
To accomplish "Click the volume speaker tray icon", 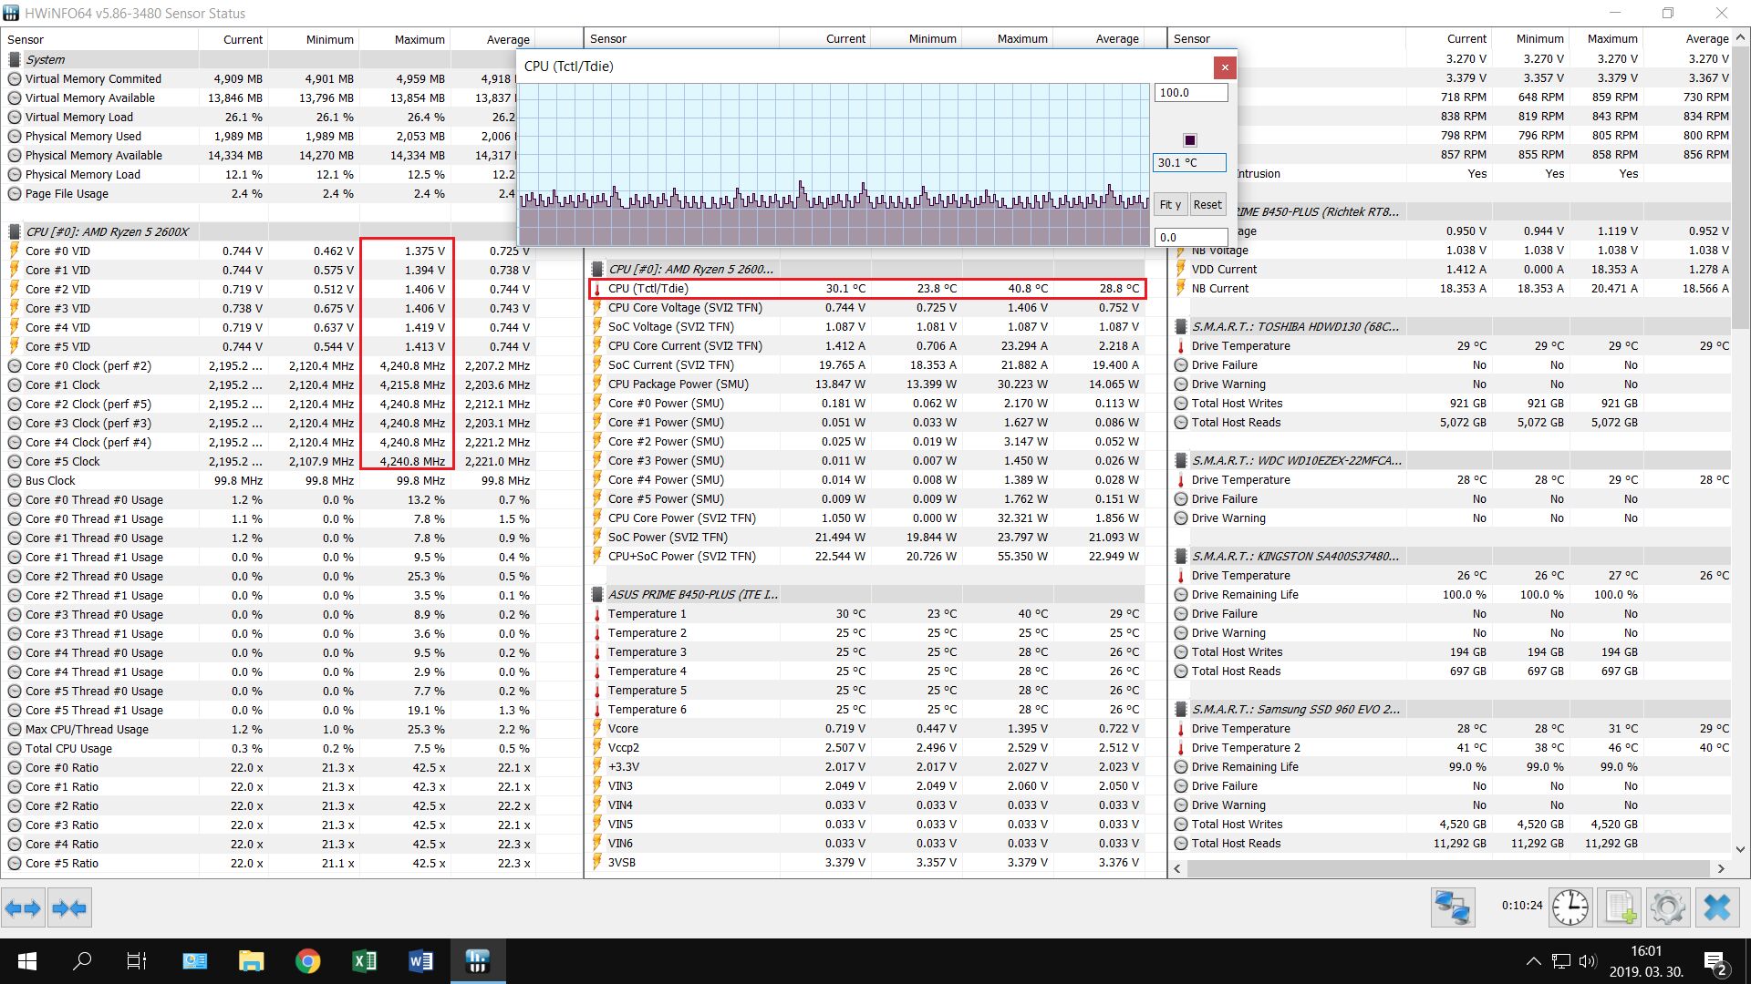I will pos(1588,961).
